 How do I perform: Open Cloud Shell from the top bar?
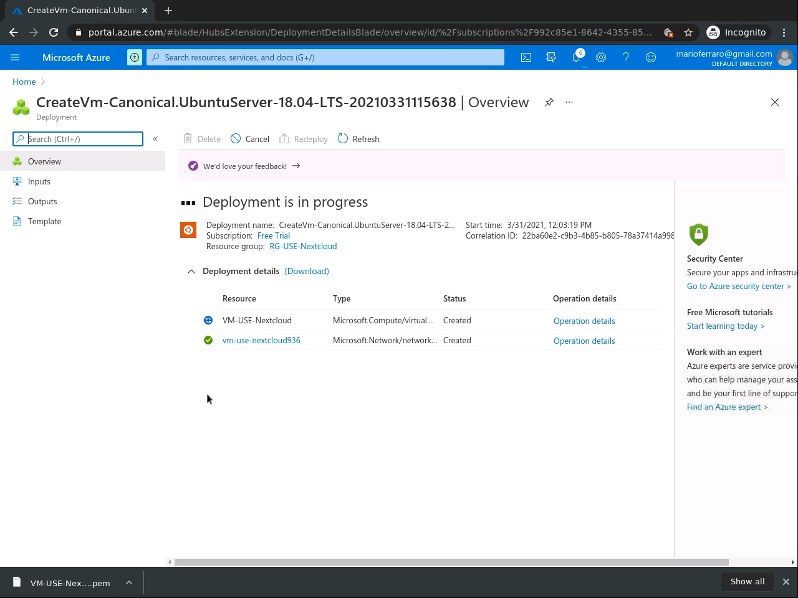coord(526,57)
